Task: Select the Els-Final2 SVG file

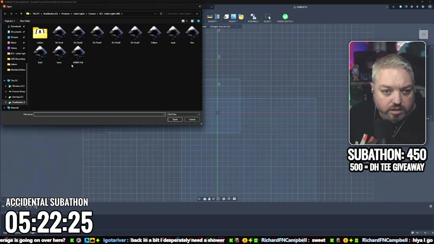Action: pos(78,35)
